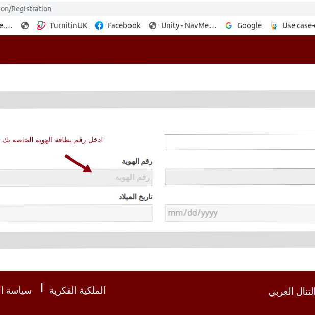Open the Facebook bookmark icon

coord(99,25)
